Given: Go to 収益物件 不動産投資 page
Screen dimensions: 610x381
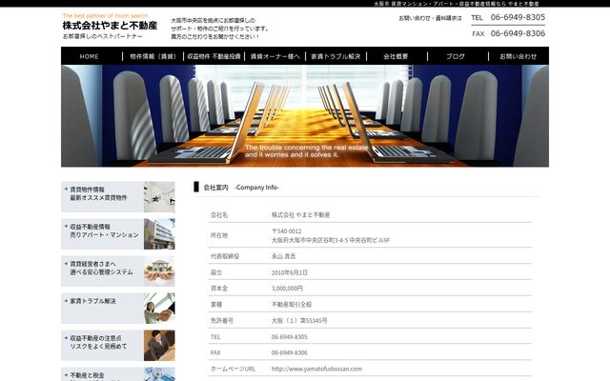Looking at the screenshot, I should coord(213,56).
